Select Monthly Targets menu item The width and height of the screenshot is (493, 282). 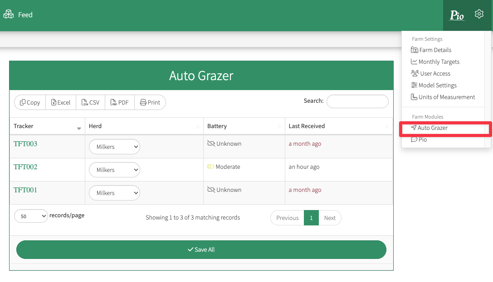click(439, 62)
